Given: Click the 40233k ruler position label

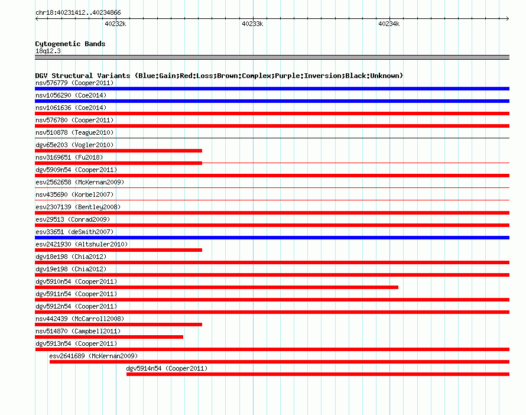Looking at the screenshot, I should pos(252,24).
